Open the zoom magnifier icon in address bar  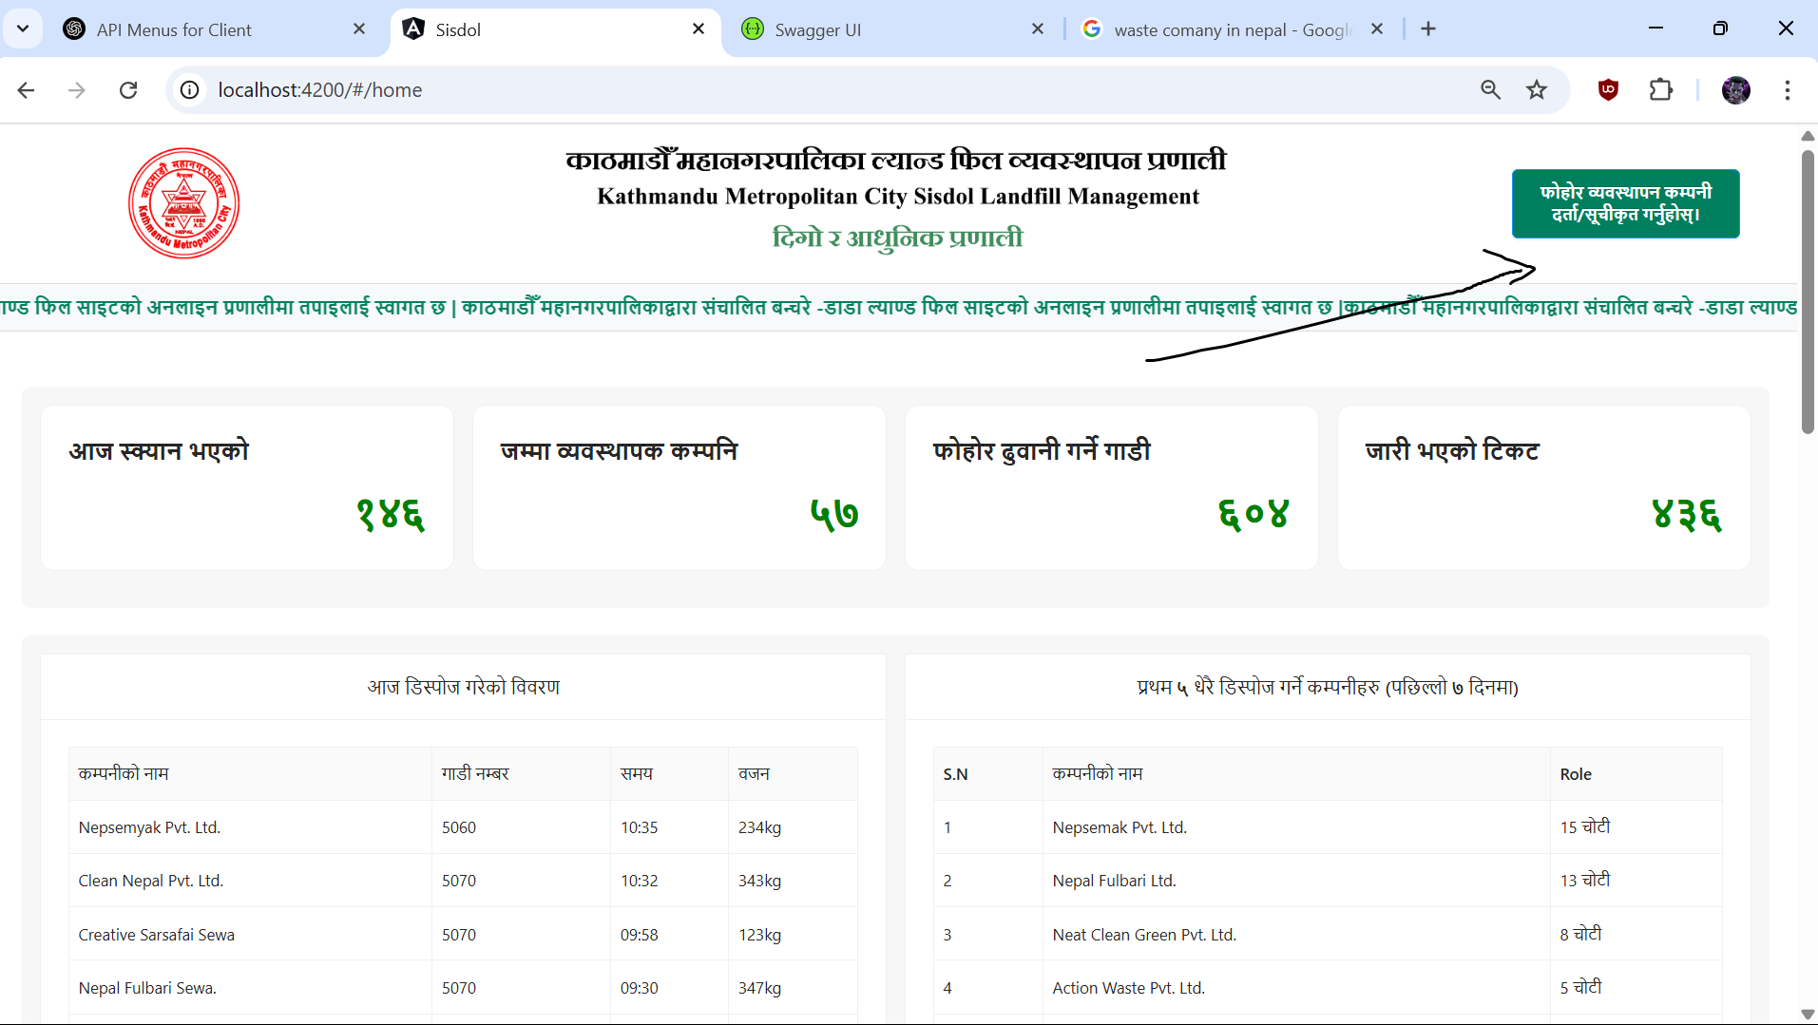pyautogui.click(x=1490, y=90)
